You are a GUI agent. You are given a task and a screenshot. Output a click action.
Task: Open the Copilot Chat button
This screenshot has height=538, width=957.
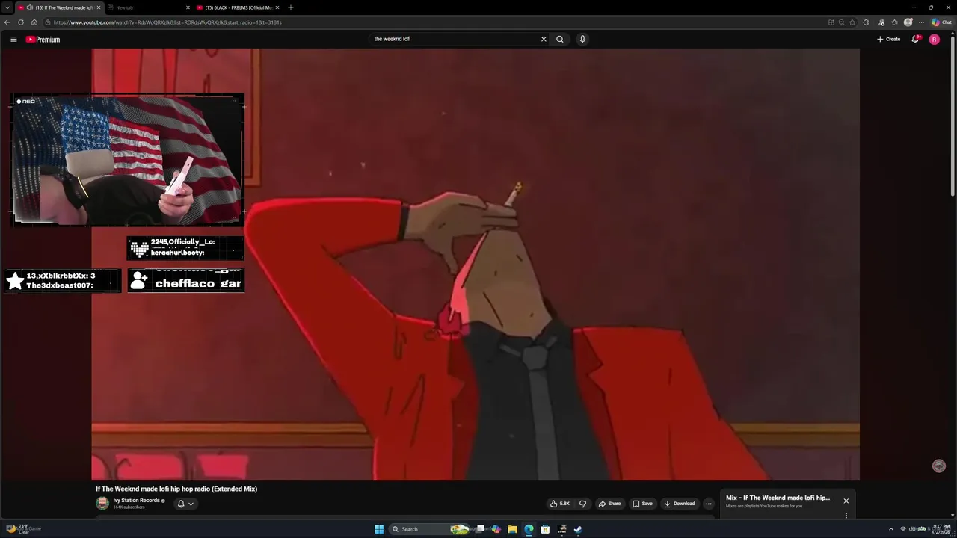coord(941,22)
